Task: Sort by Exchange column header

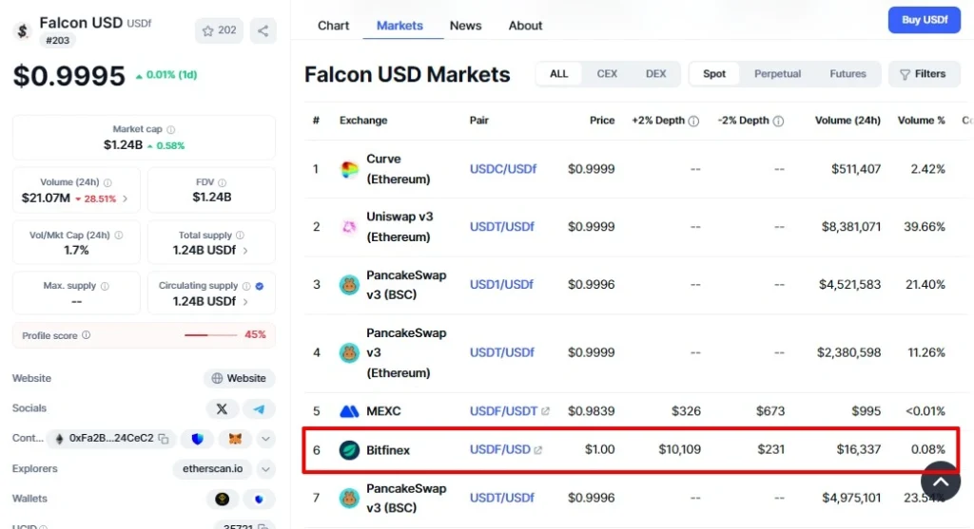Action: pos(363,121)
